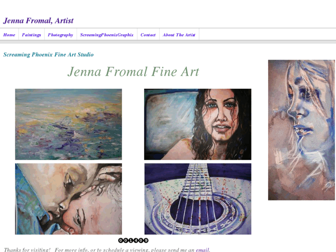This screenshot has height=252, width=336.
Task: Open the purple guitar painting thumbnail
Action: pos(198,199)
